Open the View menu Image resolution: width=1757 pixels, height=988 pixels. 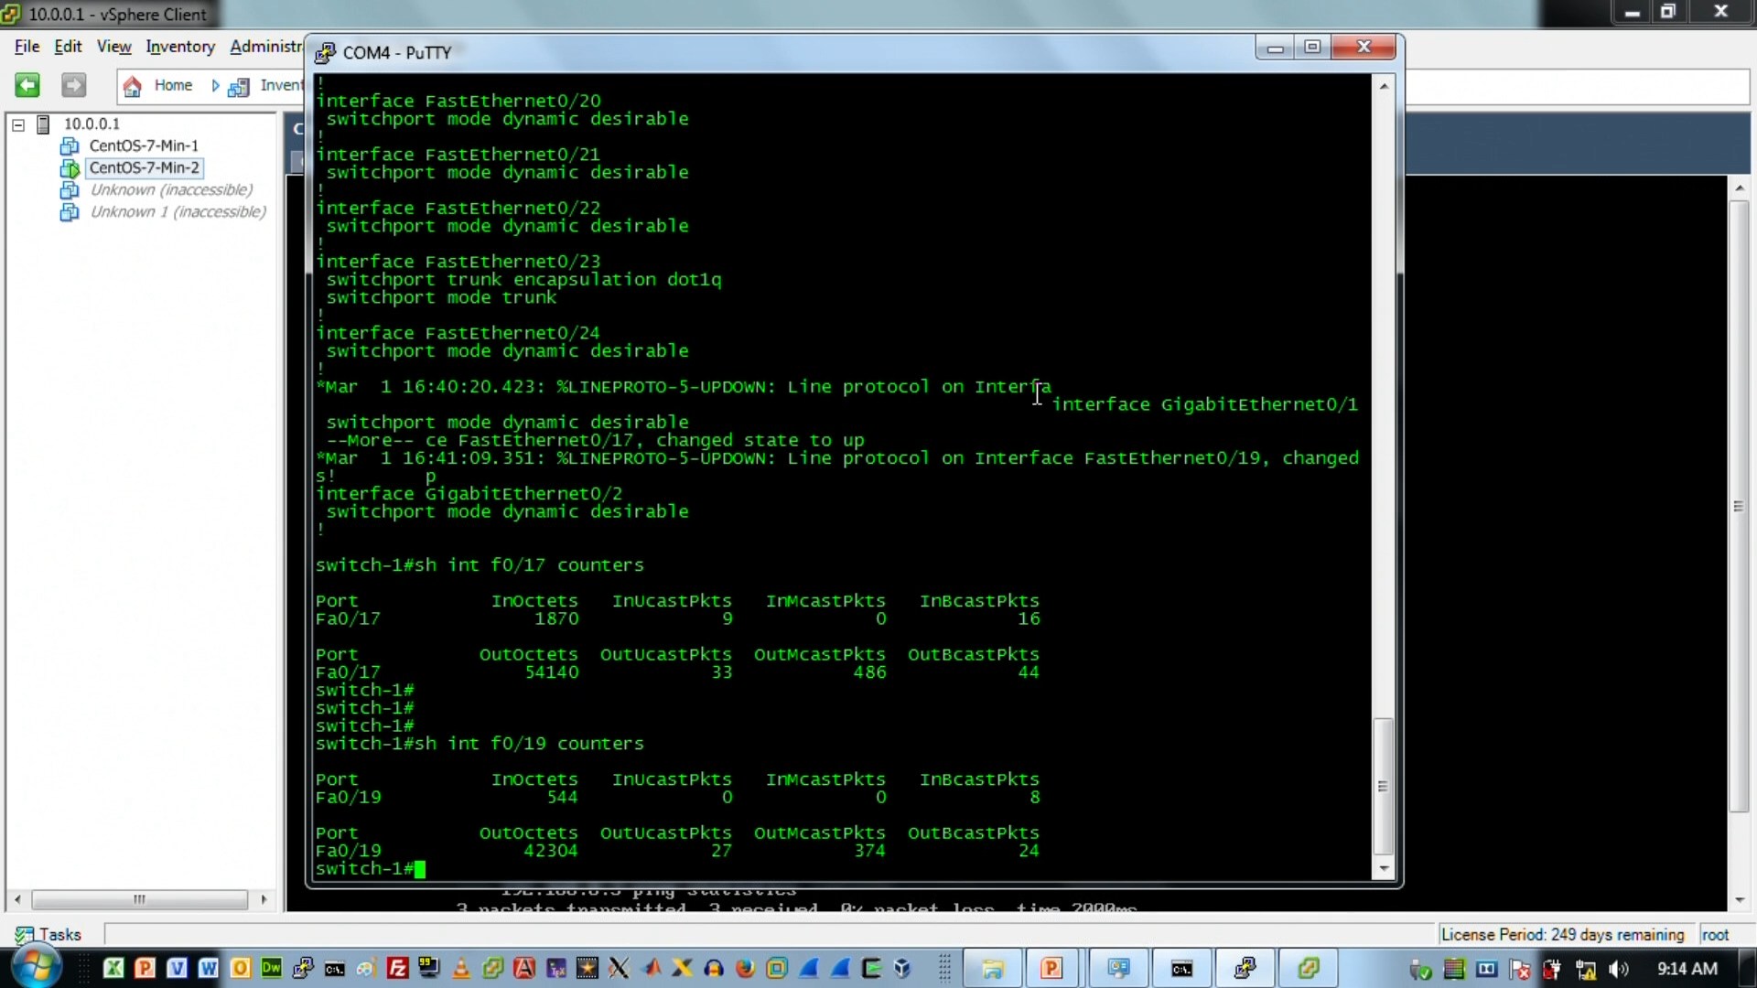click(x=114, y=47)
